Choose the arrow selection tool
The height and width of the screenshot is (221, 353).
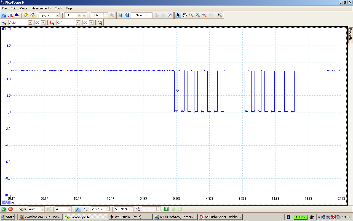tap(178, 15)
